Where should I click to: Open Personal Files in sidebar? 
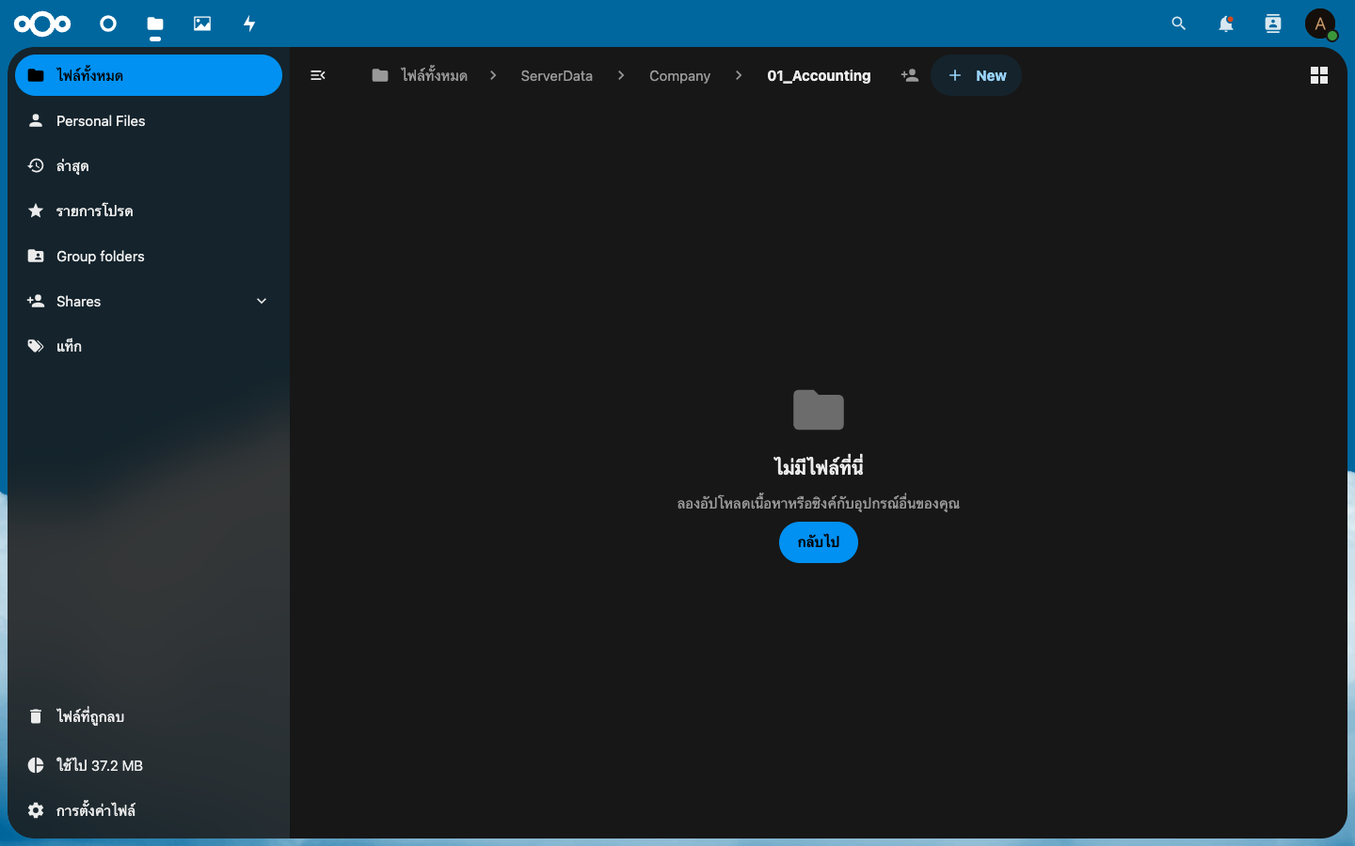[149, 120]
